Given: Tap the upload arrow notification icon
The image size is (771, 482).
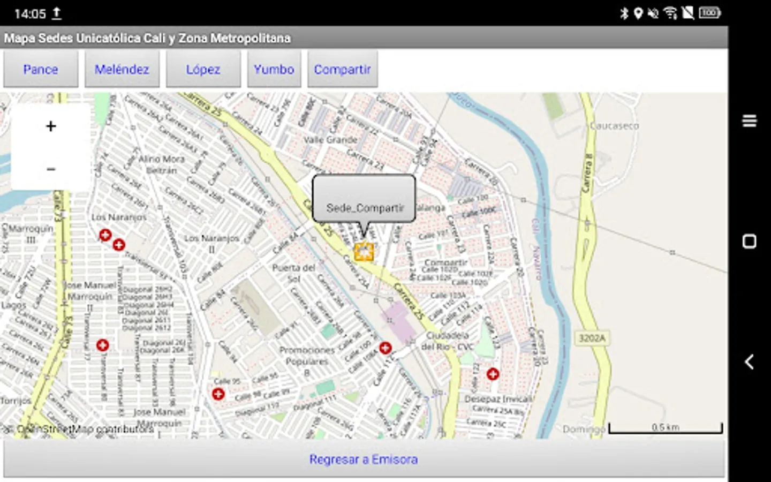Looking at the screenshot, I should click(56, 13).
